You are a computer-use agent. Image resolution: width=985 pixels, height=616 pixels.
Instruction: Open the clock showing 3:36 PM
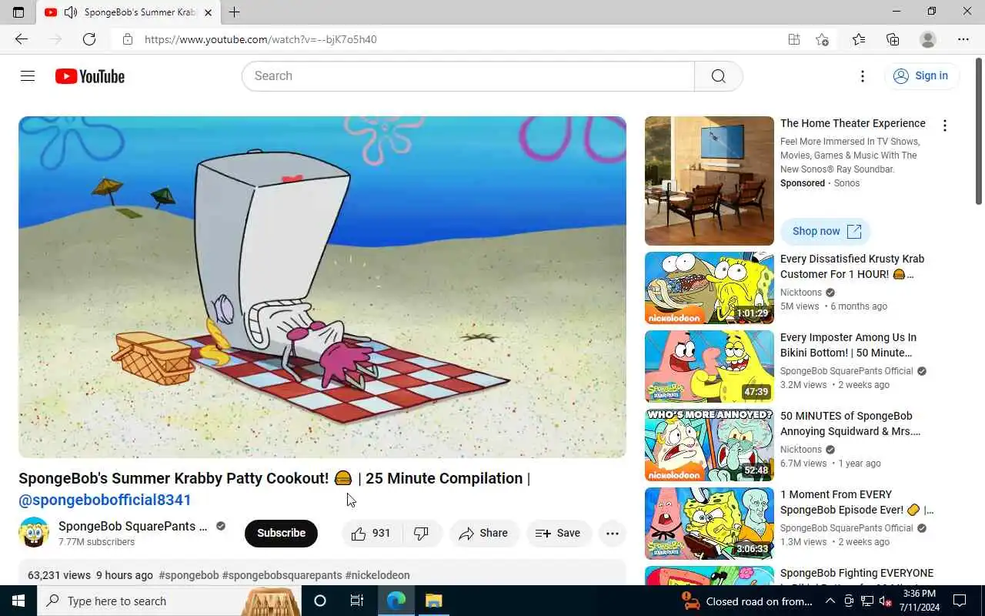[x=919, y=601]
